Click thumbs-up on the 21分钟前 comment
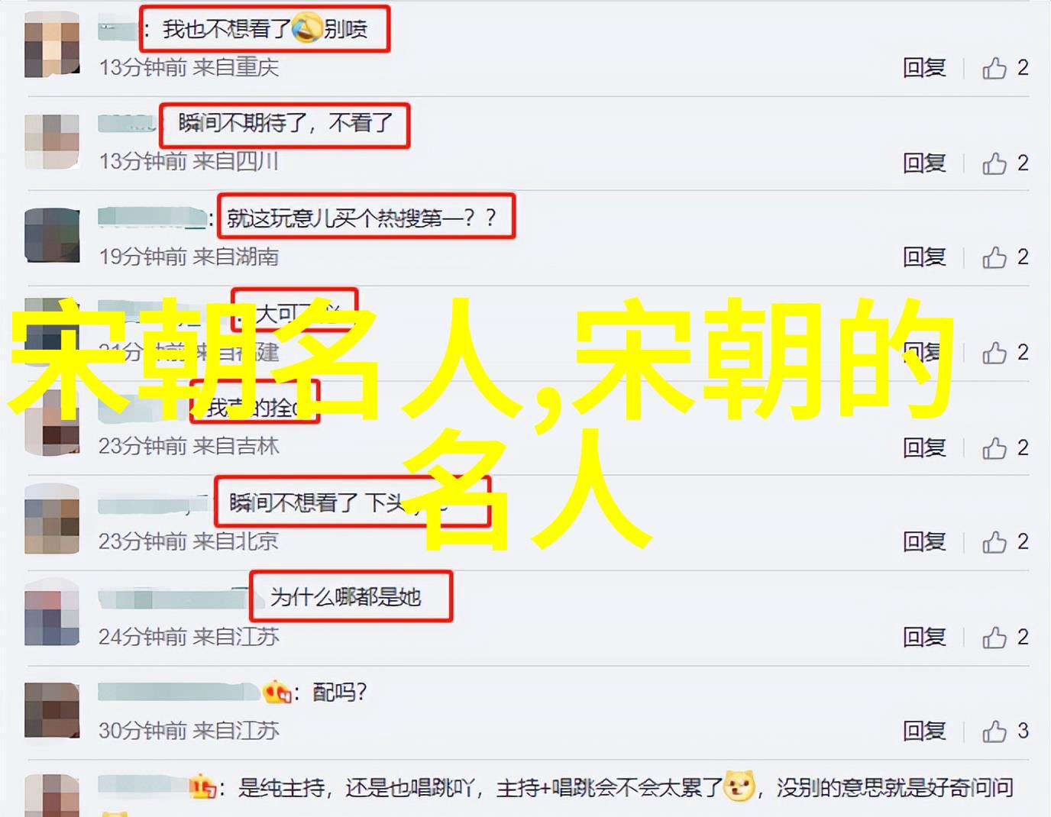Screen dimensions: 1051x817 994,352
